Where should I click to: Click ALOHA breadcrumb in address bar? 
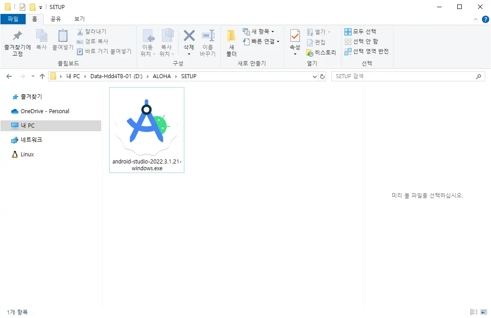pyautogui.click(x=162, y=76)
